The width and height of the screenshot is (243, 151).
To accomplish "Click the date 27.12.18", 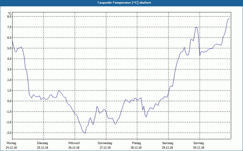I will [105, 148].
